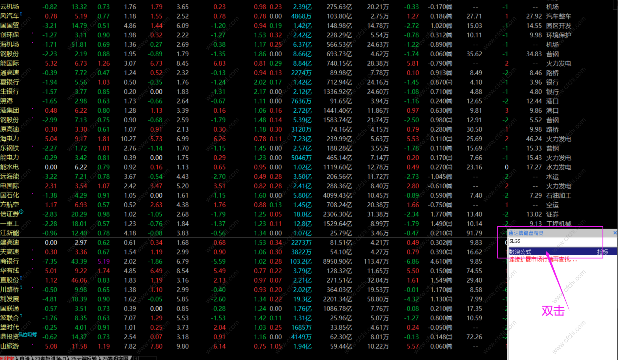Switch to the 自选 tab

[24, 358]
